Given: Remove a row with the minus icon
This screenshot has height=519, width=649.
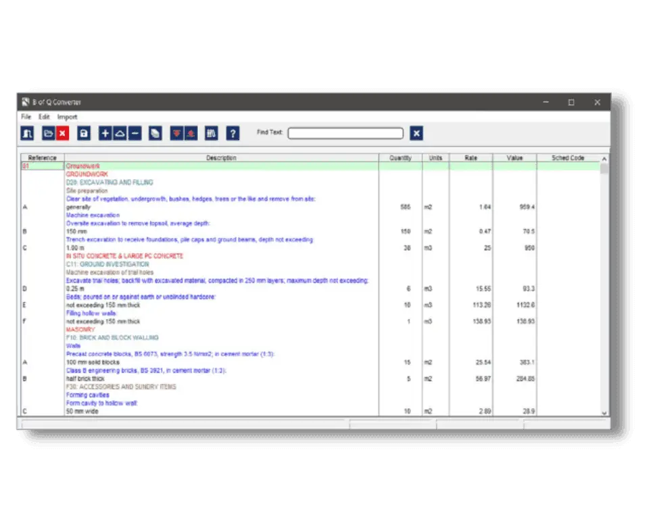Looking at the screenshot, I should [135, 133].
